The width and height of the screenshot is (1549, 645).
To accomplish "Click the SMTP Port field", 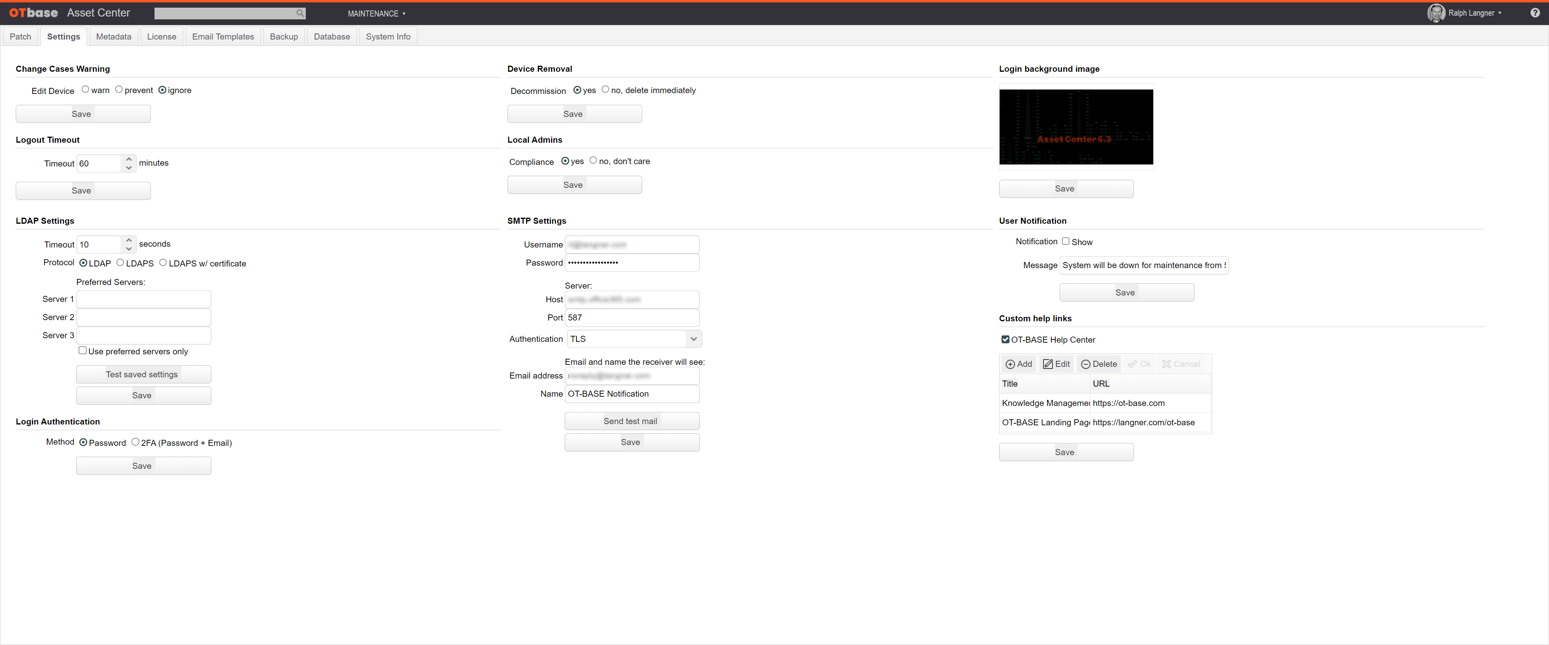I will point(632,317).
